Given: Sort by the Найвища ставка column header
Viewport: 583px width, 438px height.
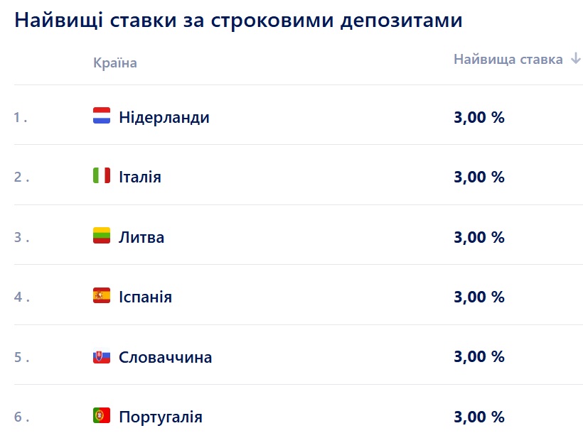Looking at the screenshot, I should 508,59.
